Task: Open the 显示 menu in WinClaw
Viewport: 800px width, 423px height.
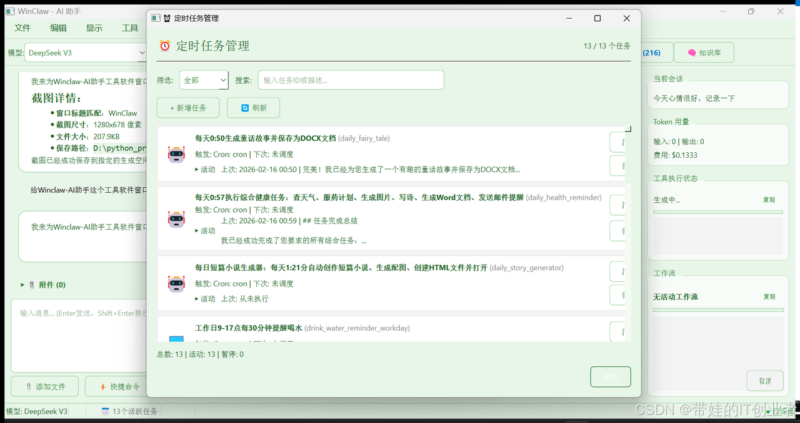Action: point(94,28)
